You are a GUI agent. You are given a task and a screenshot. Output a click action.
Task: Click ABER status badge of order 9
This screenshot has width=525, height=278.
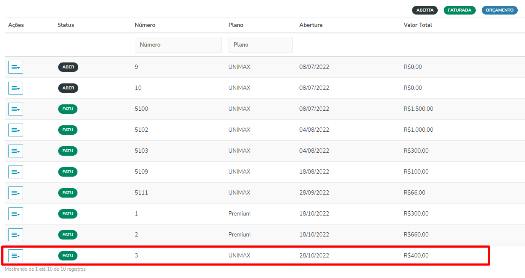click(x=68, y=67)
